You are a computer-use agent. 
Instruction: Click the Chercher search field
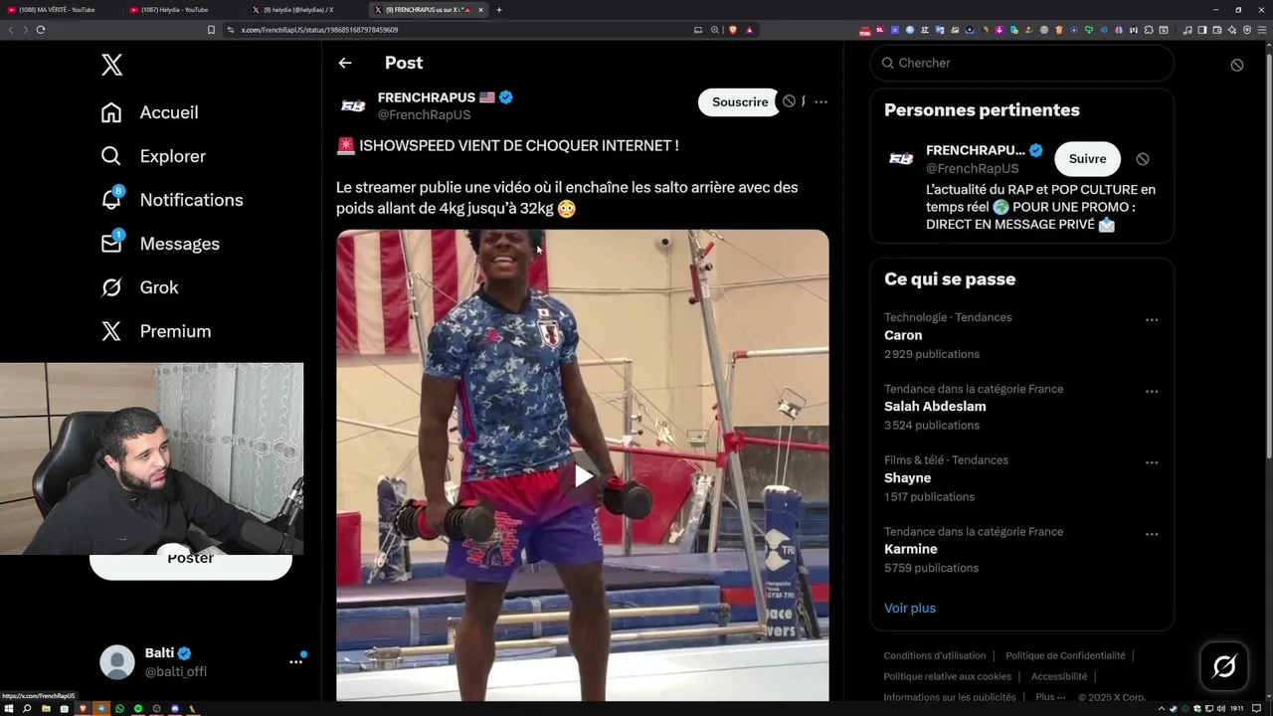1022,63
